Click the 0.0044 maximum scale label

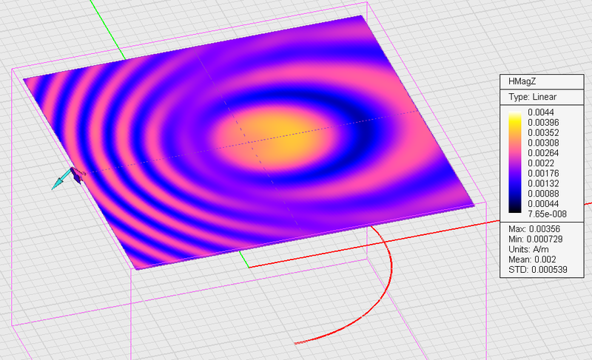[542, 112]
